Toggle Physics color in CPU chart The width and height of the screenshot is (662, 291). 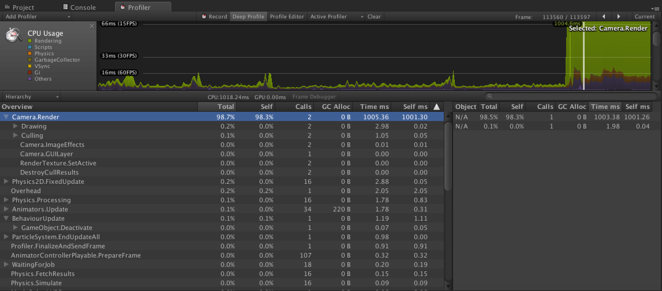pyautogui.click(x=30, y=53)
